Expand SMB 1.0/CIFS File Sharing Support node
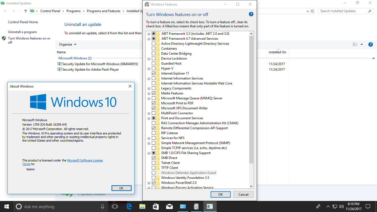377x212 pixels. tap(149, 153)
